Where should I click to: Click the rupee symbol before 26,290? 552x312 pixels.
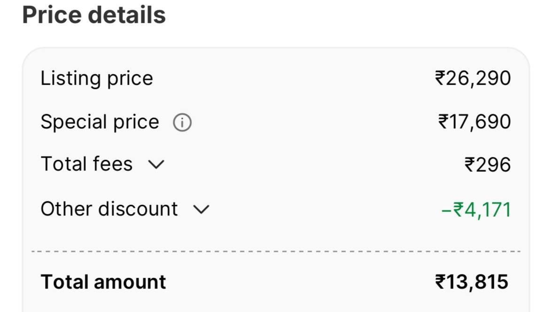[x=440, y=78]
